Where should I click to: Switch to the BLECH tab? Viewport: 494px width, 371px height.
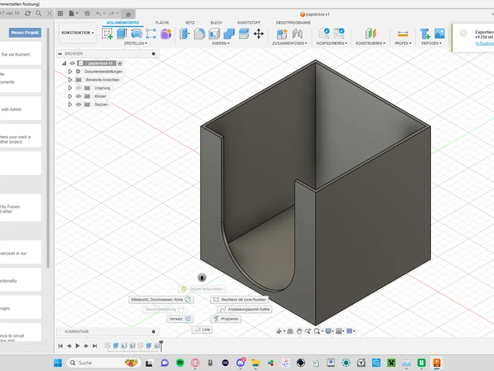coord(216,23)
